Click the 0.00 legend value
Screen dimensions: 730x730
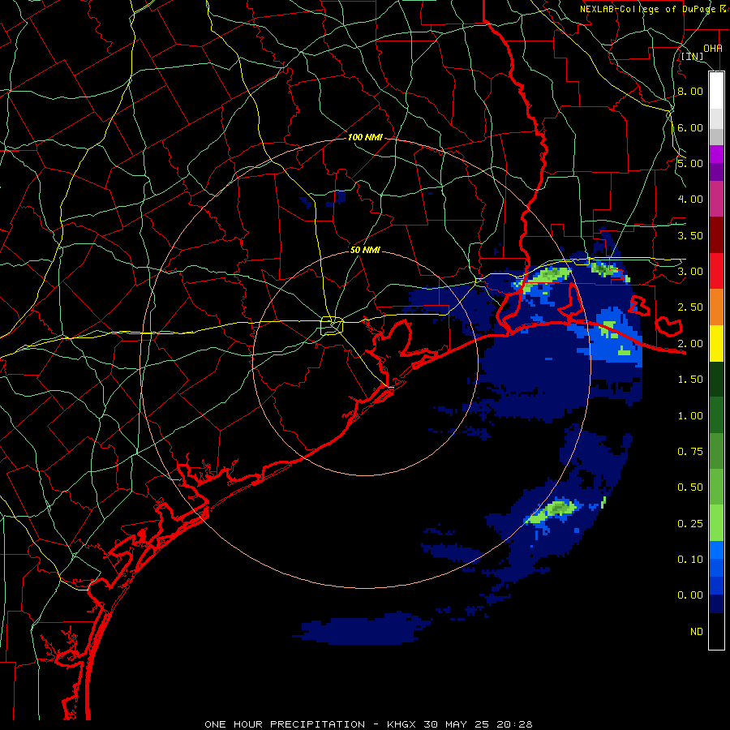click(x=690, y=595)
